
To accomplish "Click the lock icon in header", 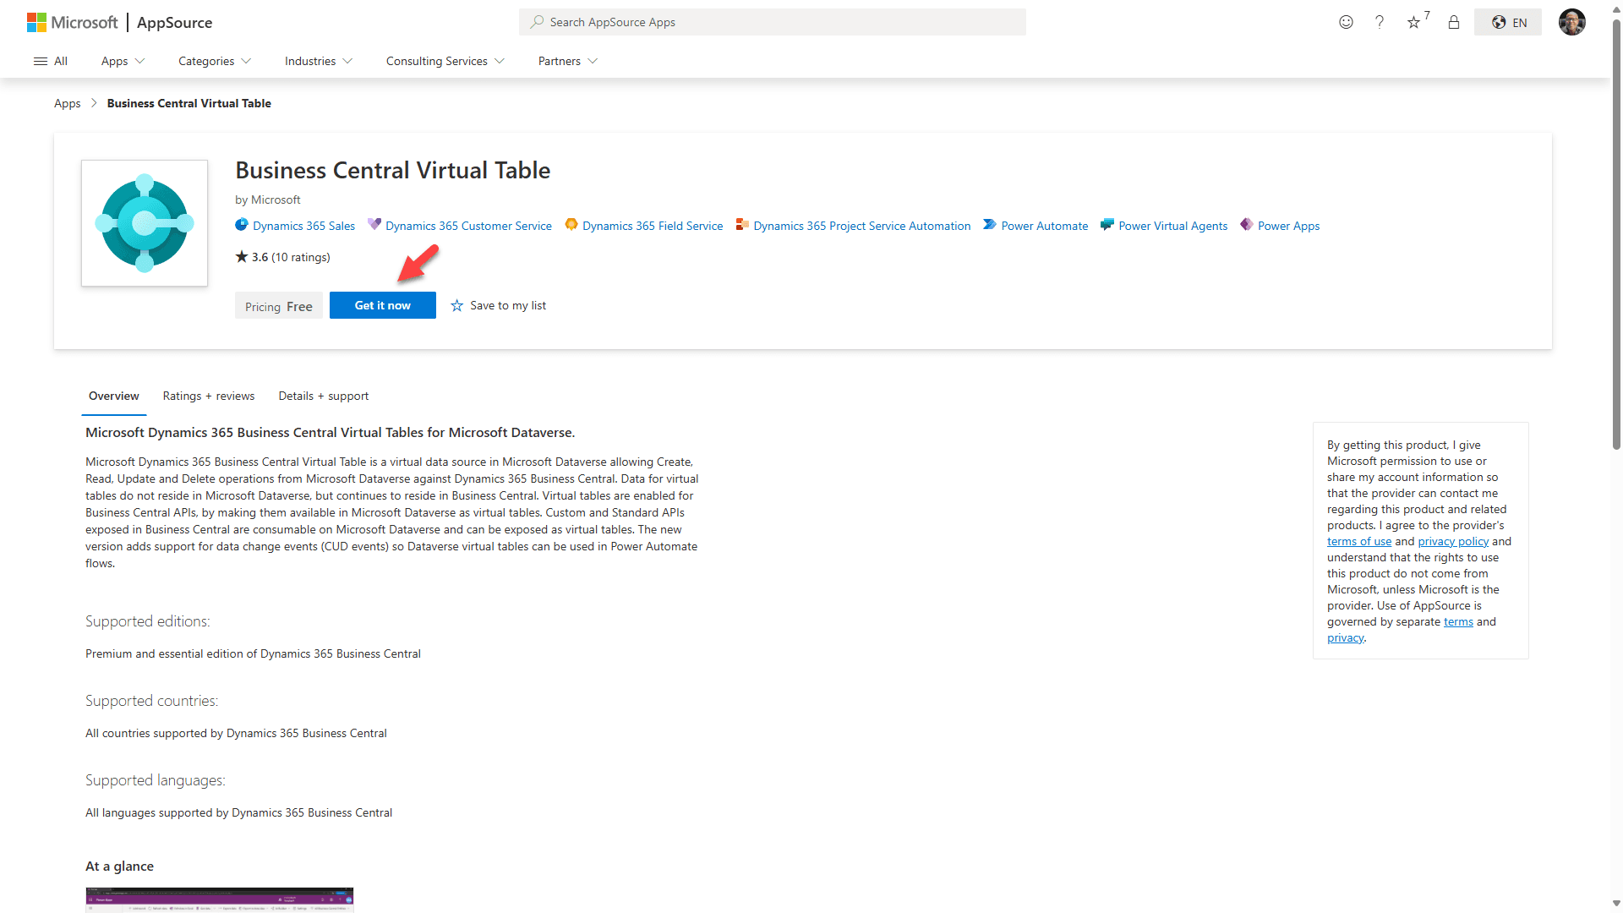I will pyautogui.click(x=1454, y=23).
